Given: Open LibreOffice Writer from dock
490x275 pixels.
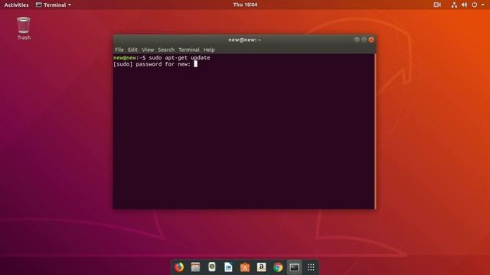Looking at the screenshot, I should tap(228, 267).
